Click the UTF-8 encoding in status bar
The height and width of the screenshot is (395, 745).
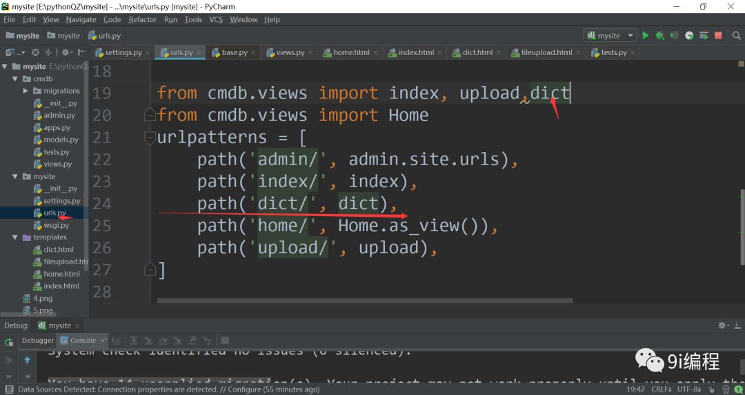point(689,389)
